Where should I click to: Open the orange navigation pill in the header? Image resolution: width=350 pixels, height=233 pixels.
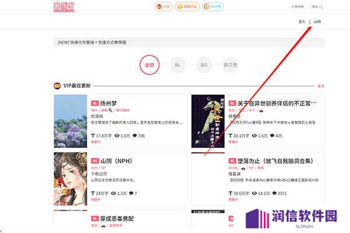(187, 6)
